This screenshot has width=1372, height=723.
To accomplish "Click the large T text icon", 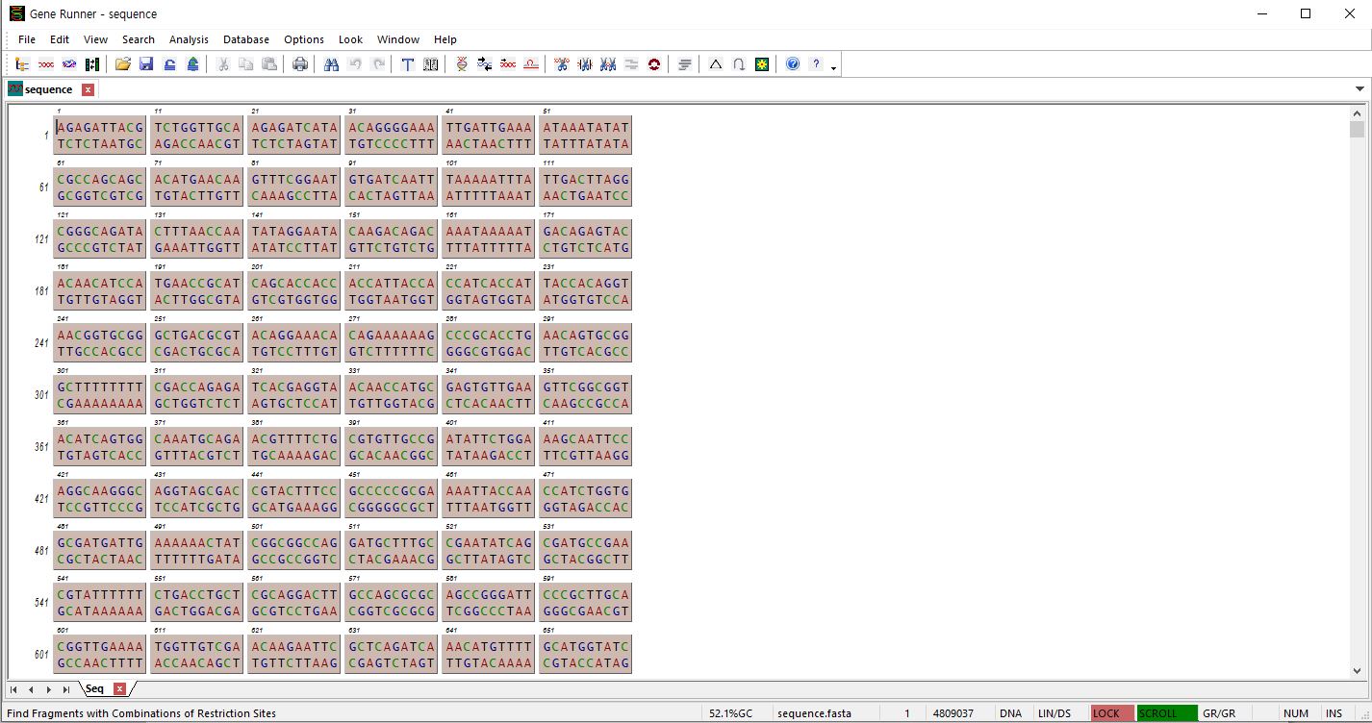I will pyautogui.click(x=408, y=64).
